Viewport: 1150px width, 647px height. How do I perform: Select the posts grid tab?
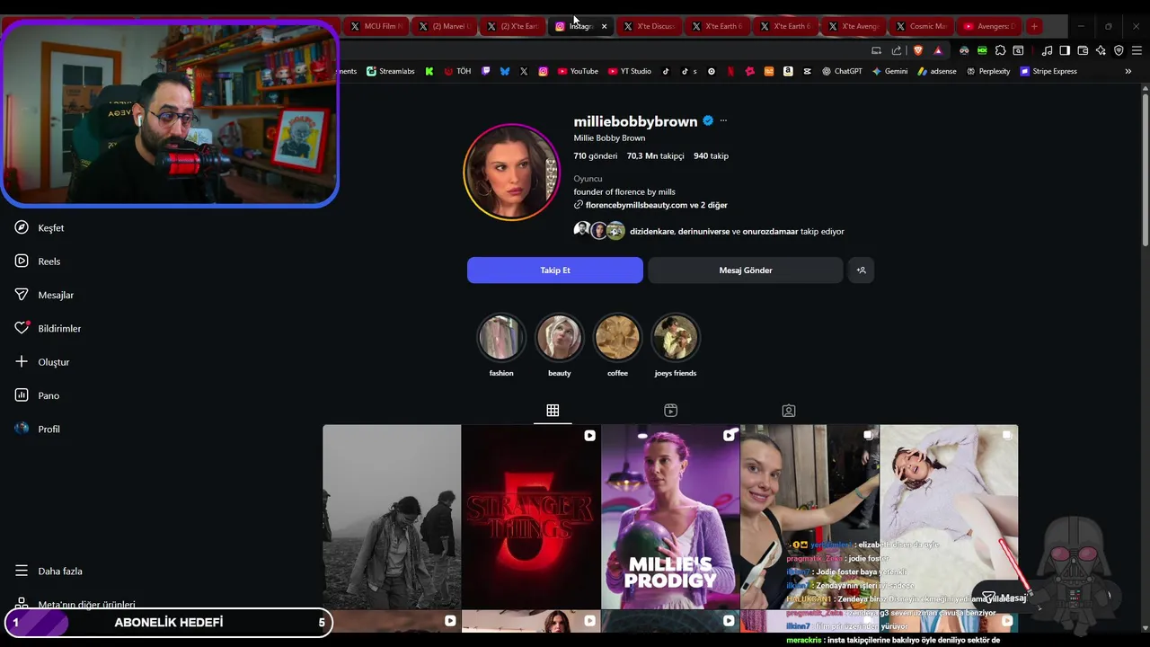(x=553, y=411)
